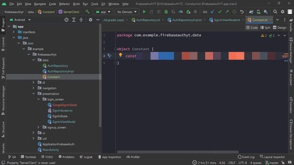Expand the navigation package
Screen dimensions: 294x165
[x=34, y=88]
